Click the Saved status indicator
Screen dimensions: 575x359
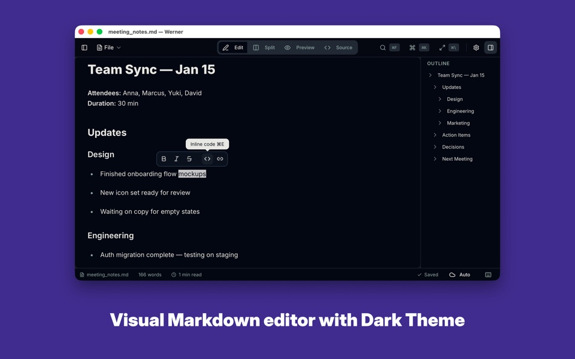pos(427,275)
